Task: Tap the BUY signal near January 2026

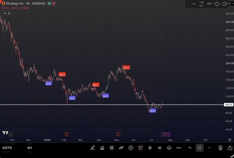Action: coord(49,83)
